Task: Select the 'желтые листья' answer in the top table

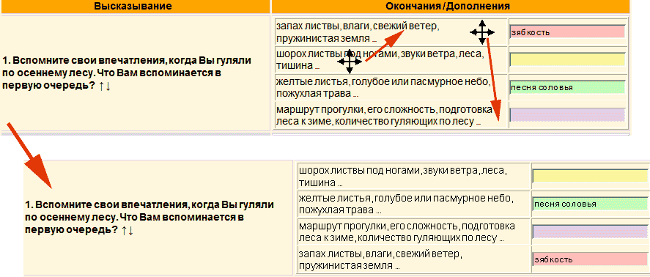Action: (x=391, y=87)
